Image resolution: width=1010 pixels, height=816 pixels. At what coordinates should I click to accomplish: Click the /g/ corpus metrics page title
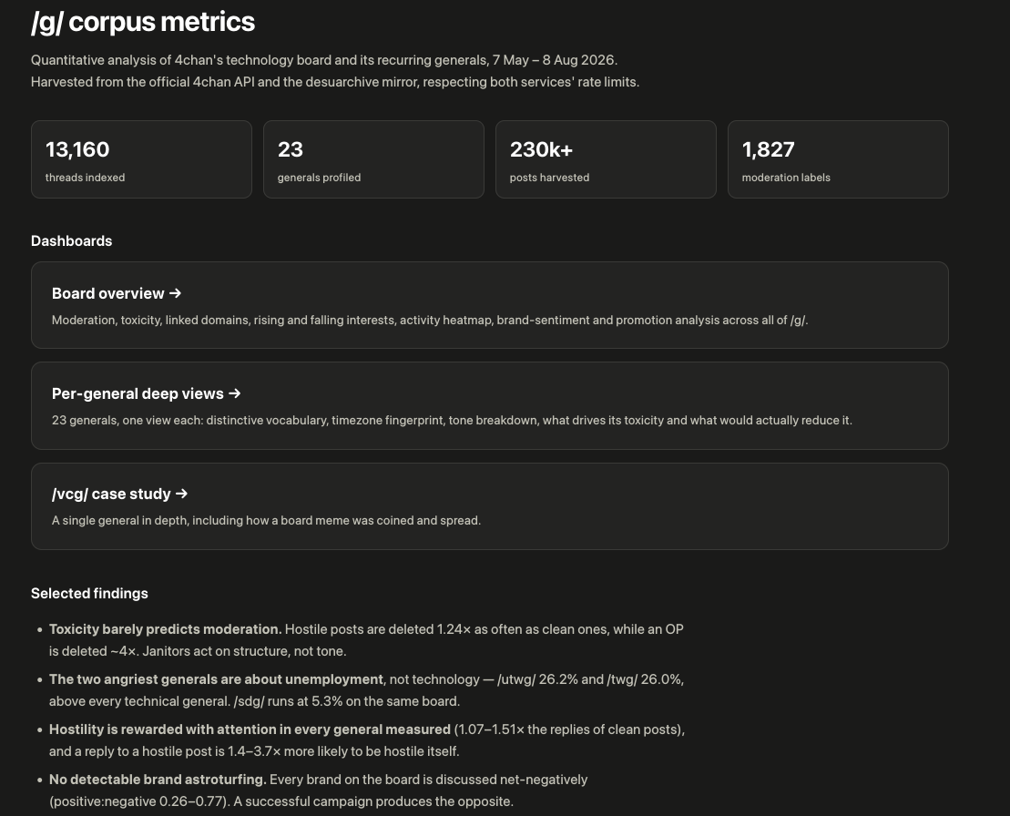(143, 23)
